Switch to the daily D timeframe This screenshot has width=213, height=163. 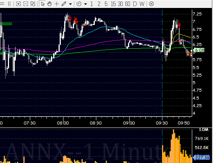[135, 4]
